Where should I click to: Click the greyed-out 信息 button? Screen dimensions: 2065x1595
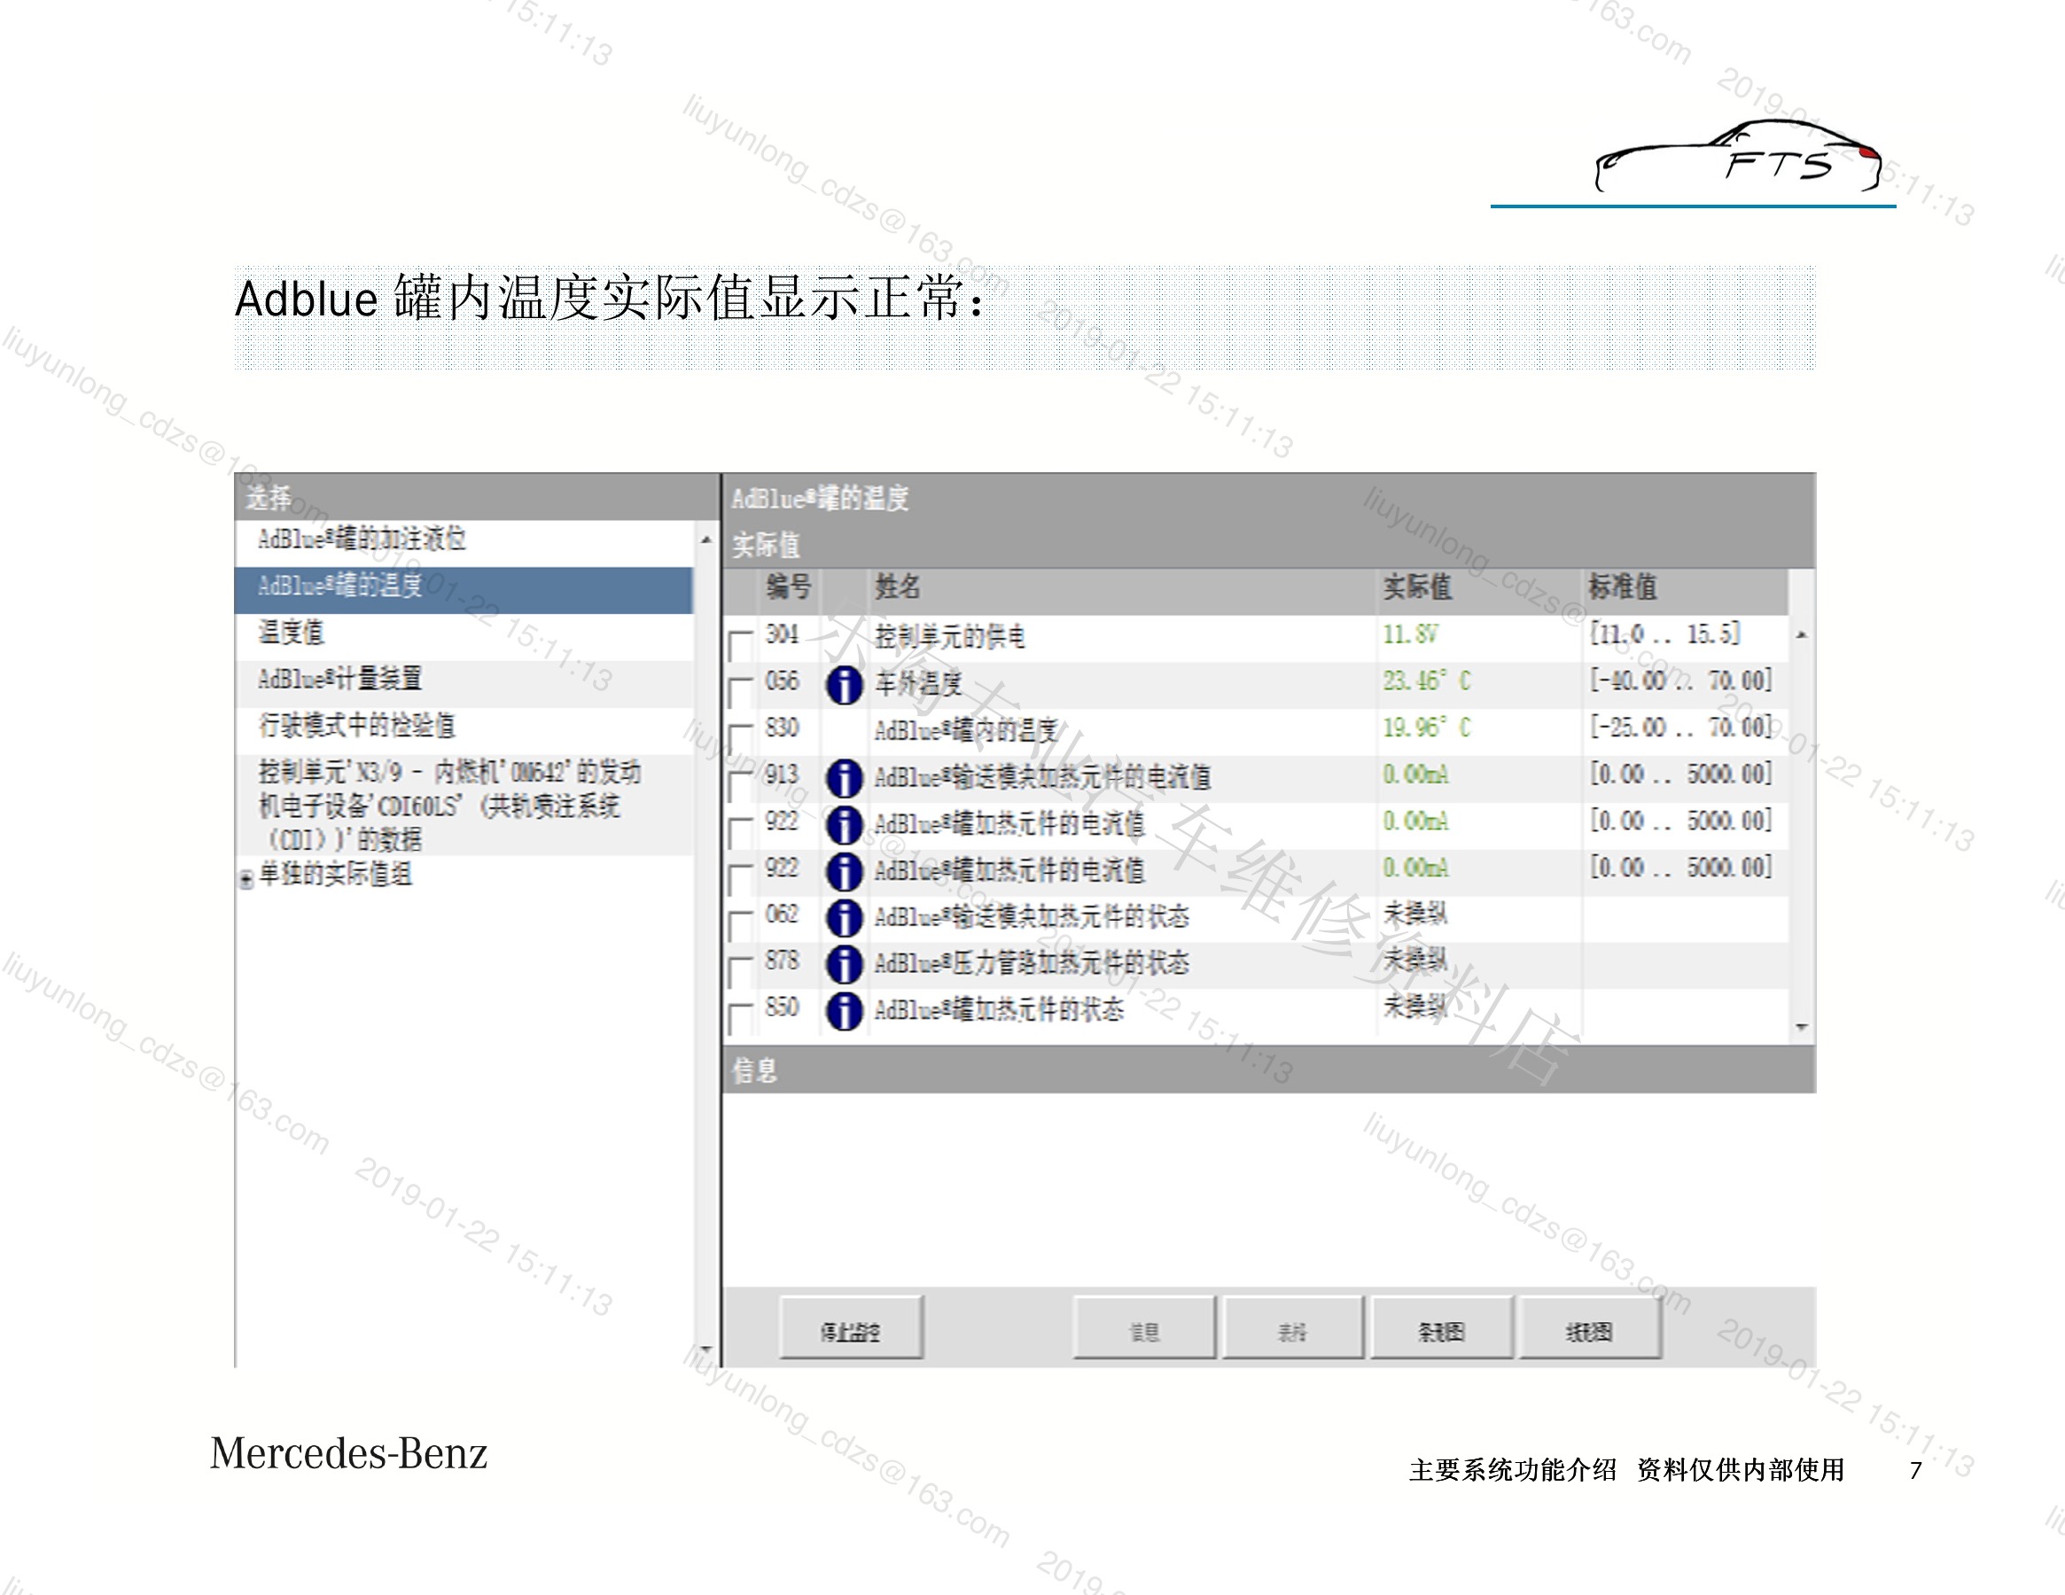(x=1144, y=1329)
